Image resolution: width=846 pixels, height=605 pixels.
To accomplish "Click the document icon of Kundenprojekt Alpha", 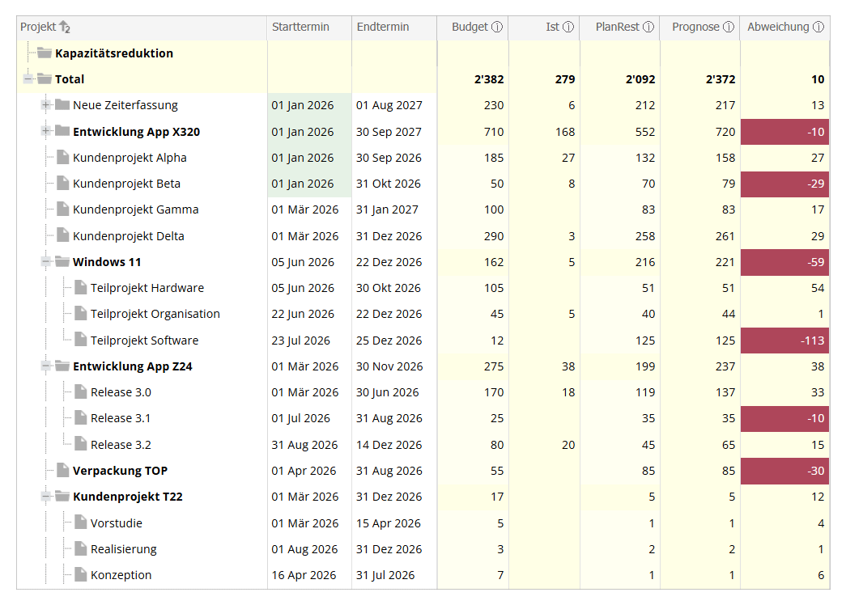I will 62,158.
